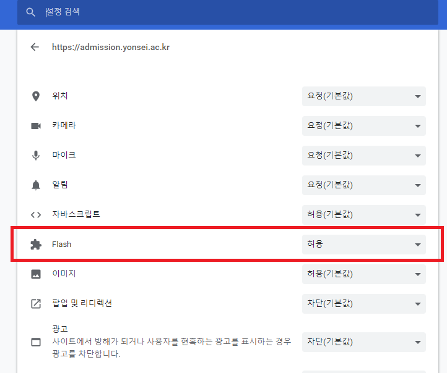Click the 팝업 및 리디렉션 label
The image size is (447, 373).
(82, 303)
